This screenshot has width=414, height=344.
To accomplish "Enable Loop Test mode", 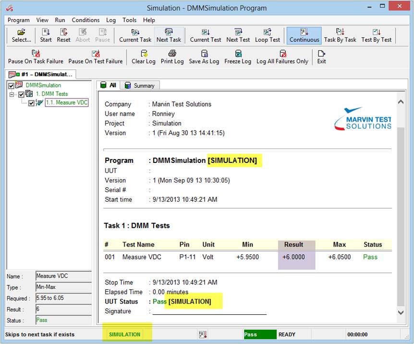I will (x=267, y=36).
